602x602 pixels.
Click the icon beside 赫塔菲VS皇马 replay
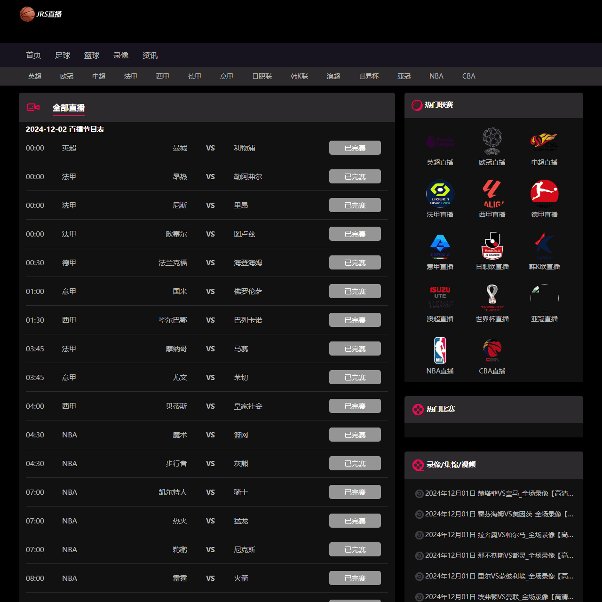(x=419, y=494)
